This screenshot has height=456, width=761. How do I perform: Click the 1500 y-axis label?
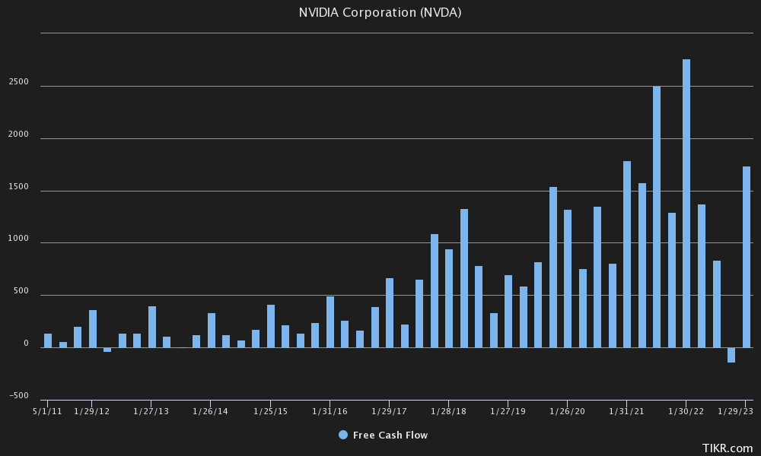pos(18,186)
